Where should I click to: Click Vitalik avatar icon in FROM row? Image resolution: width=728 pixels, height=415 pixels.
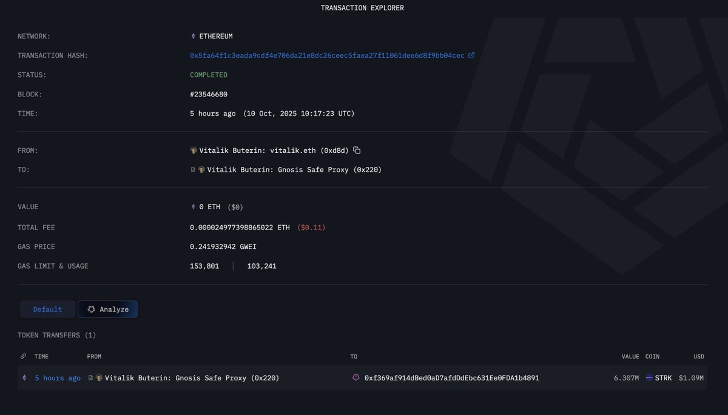click(194, 150)
